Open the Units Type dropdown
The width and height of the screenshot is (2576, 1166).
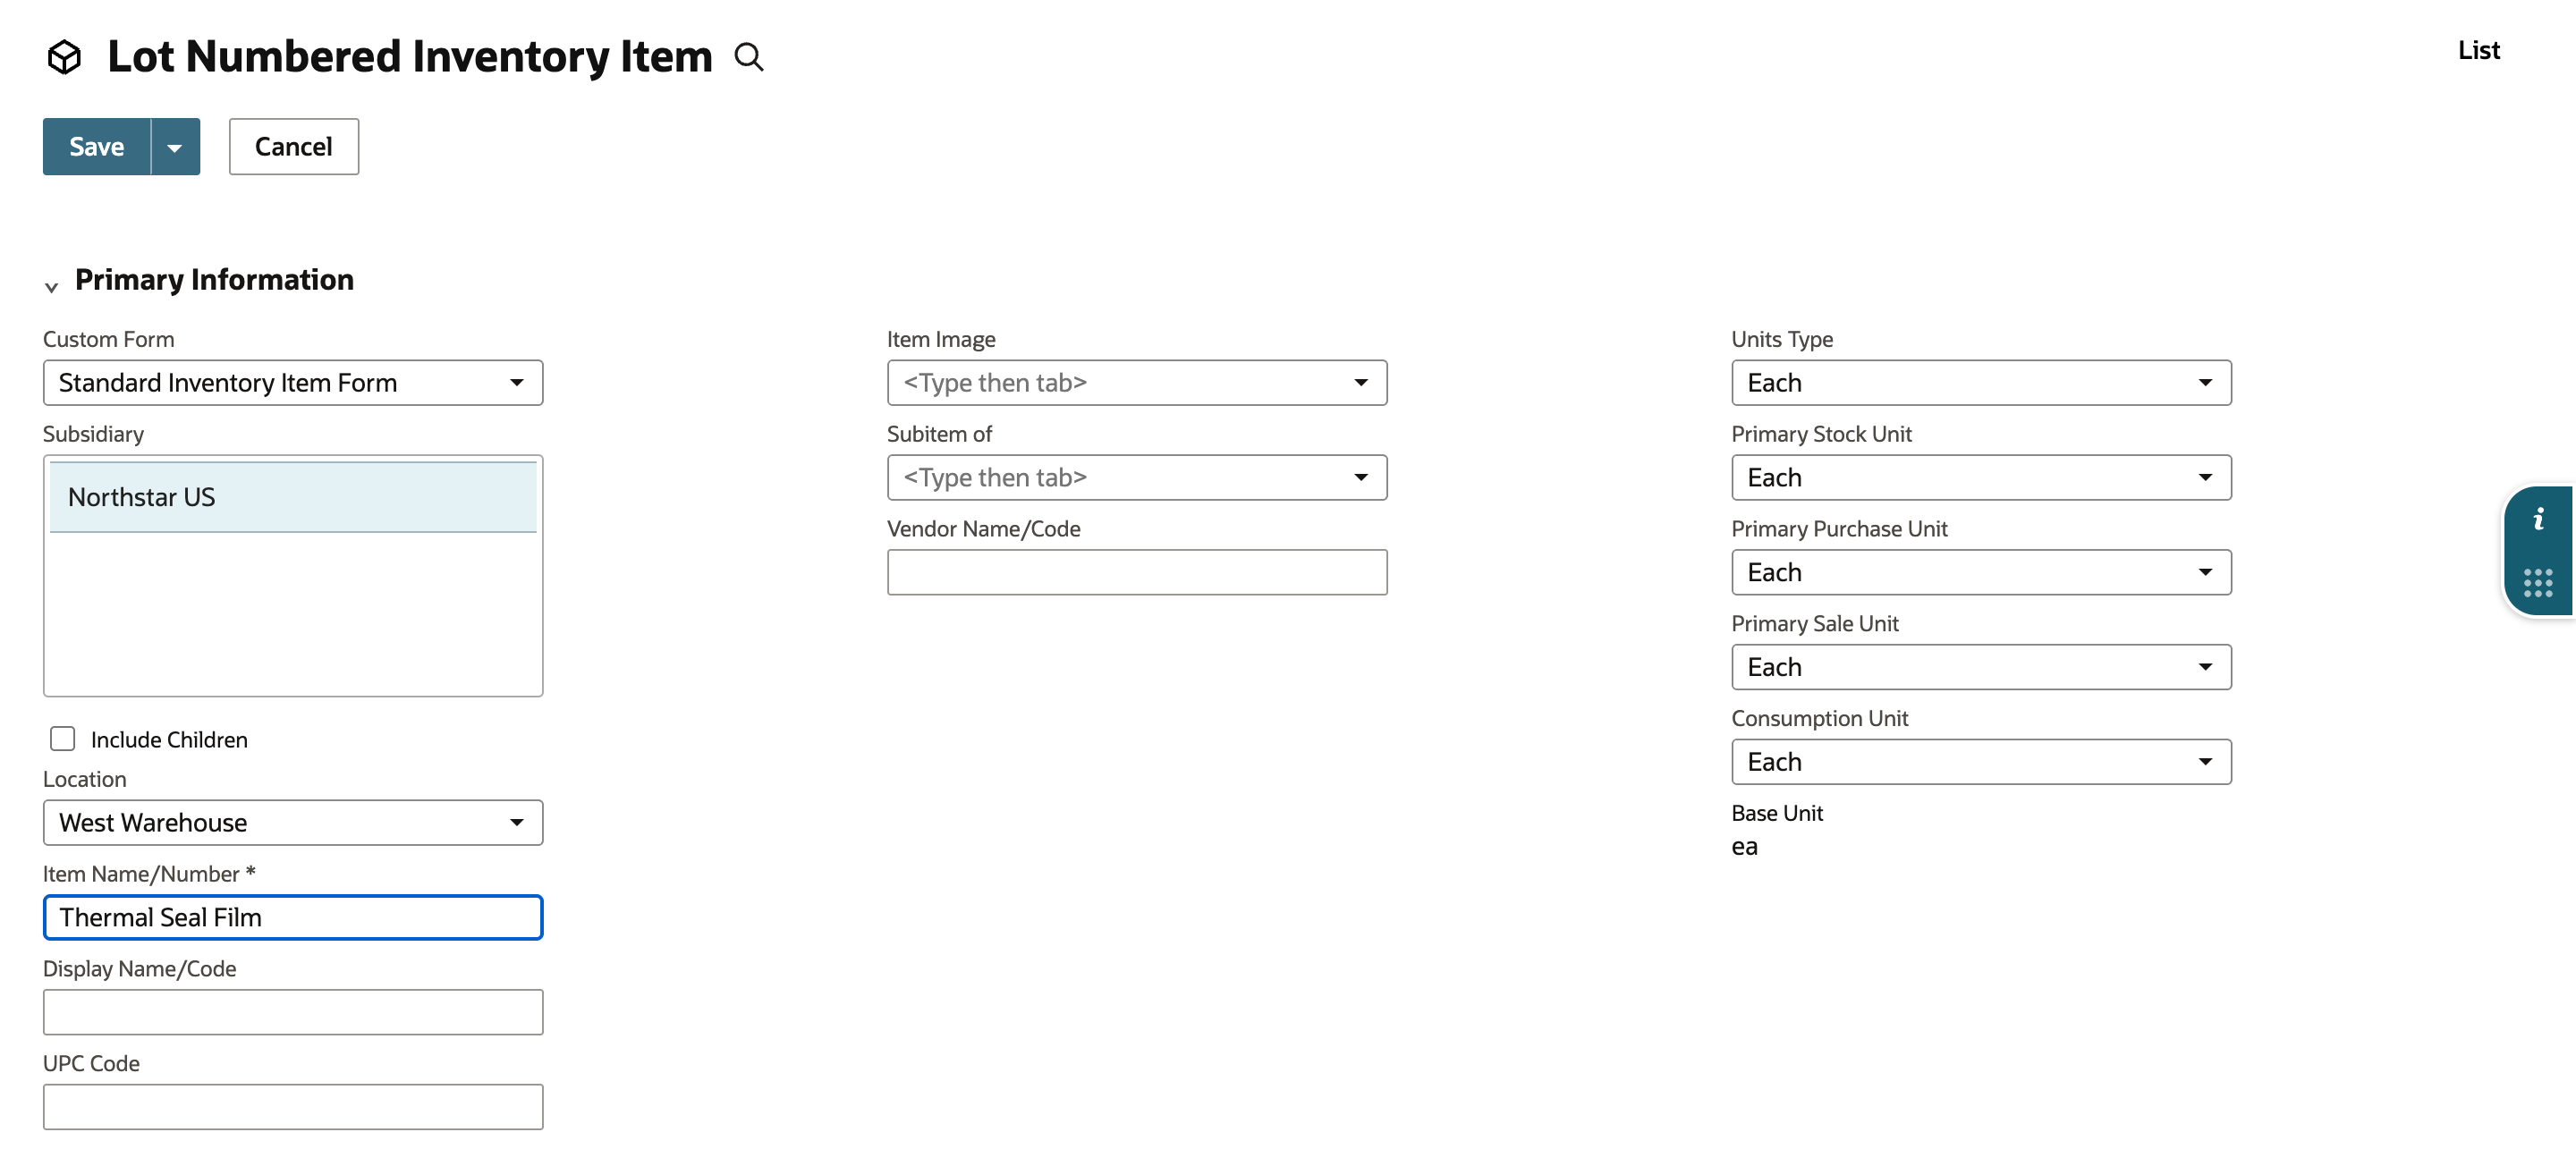pos(1981,382)
